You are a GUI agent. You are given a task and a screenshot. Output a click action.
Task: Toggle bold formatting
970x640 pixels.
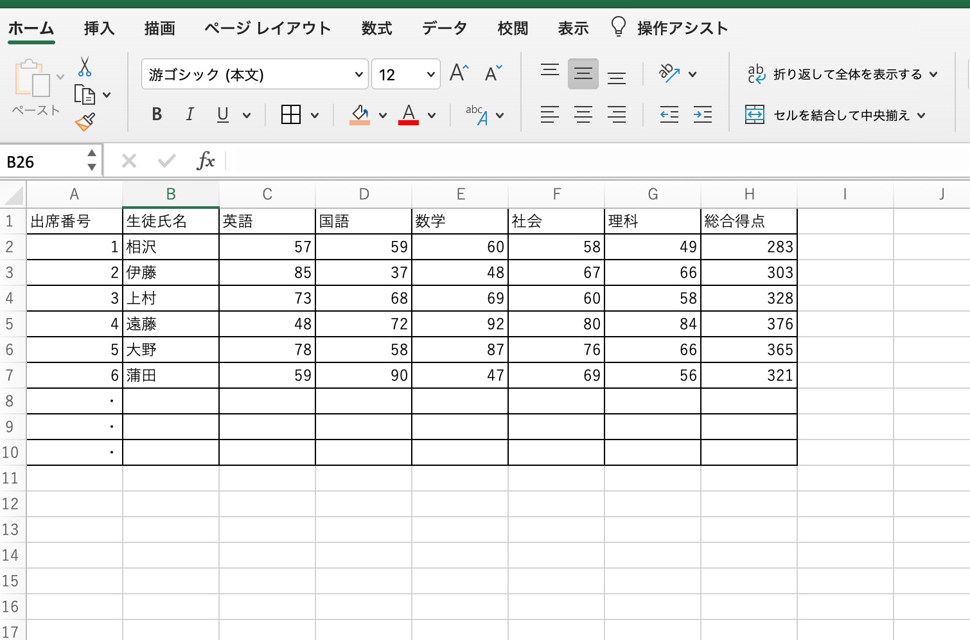(157, 114)
